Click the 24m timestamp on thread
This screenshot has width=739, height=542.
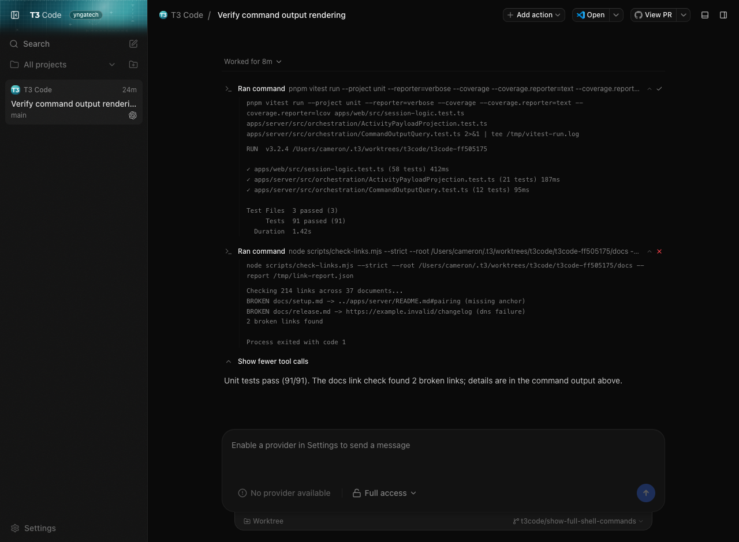tap(129, 90)
